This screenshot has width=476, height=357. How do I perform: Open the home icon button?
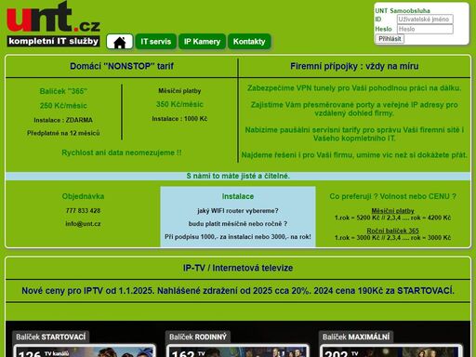tap(120, 42)
